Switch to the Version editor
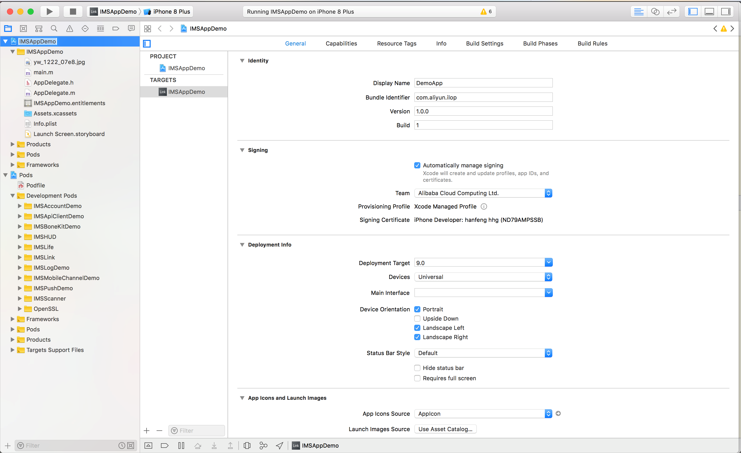The image size is (741, 453). pyautogui.click(x=671, y=11)
